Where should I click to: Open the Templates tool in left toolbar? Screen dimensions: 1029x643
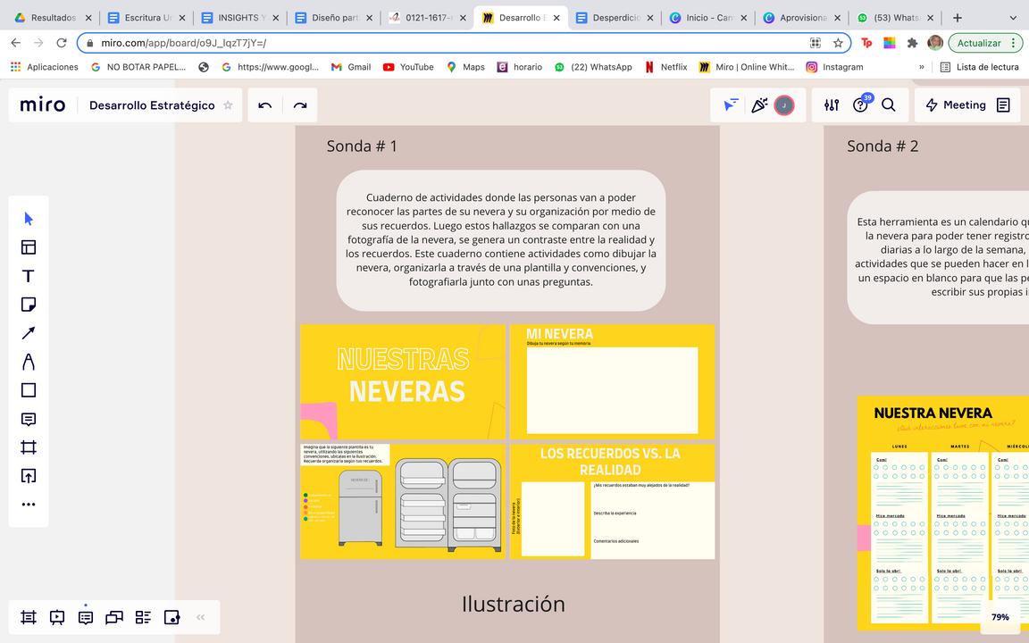[x=29, y=247]
